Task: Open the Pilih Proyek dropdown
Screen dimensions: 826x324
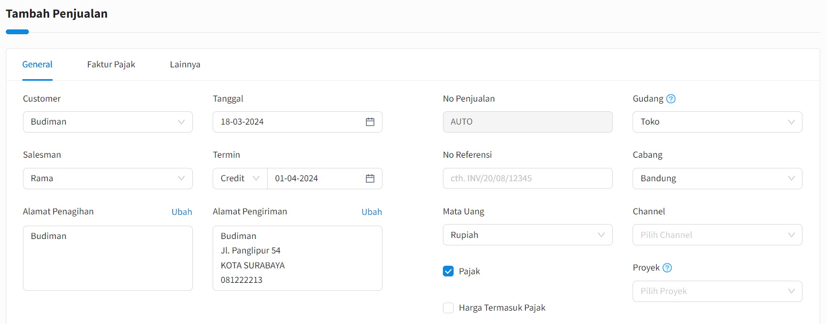Action: coord(717,291)
